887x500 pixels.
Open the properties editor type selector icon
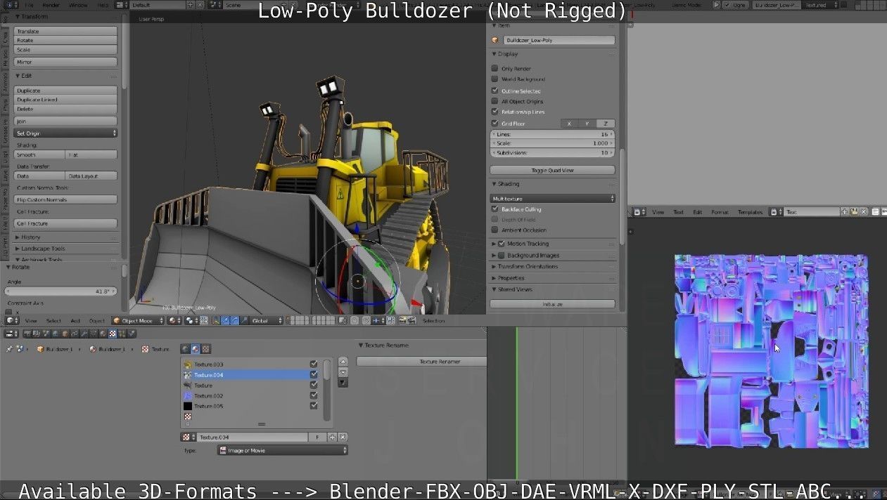tap(10, 333)
